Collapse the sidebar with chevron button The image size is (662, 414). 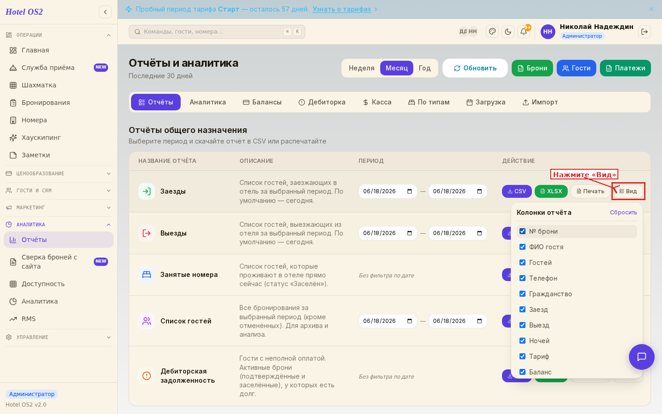point(105,12)
